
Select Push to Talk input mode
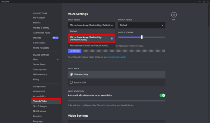pyautogui.click(x=117, y=83)
